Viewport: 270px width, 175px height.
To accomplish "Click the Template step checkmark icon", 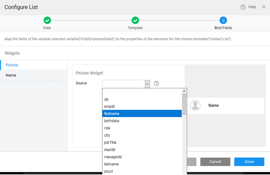I will click(135, 20).
